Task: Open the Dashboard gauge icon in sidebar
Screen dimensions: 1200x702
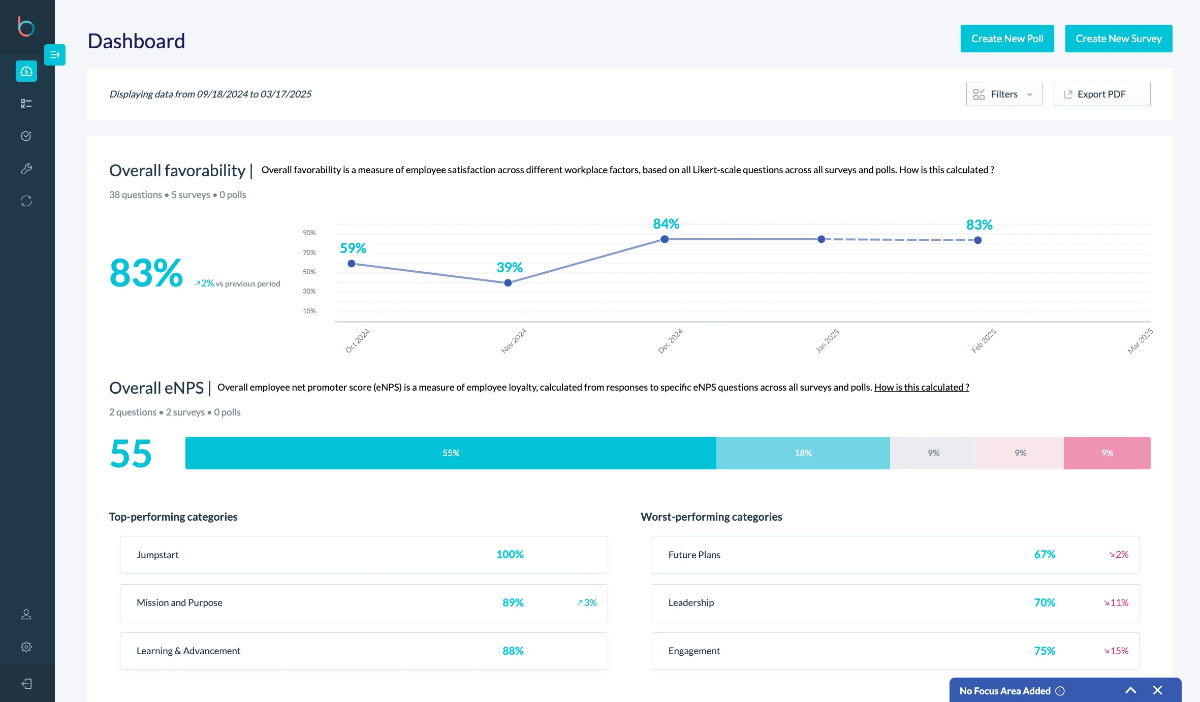Action: (26, 71)
